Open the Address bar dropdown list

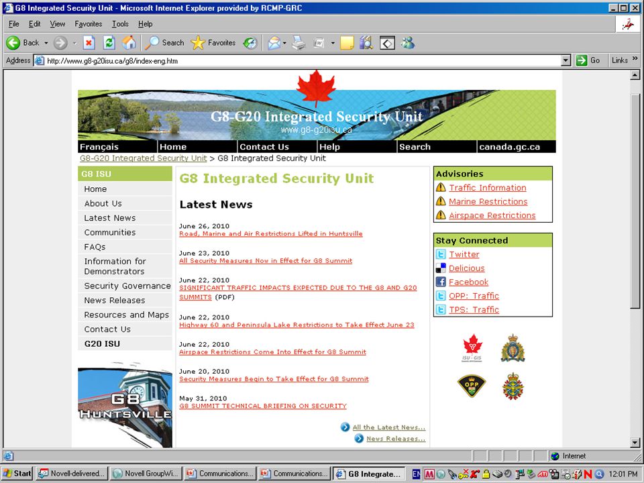[566, 61]
